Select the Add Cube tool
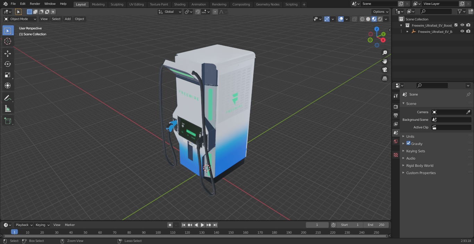Viewport: 474px width, 244px height. tap(8, 121)
